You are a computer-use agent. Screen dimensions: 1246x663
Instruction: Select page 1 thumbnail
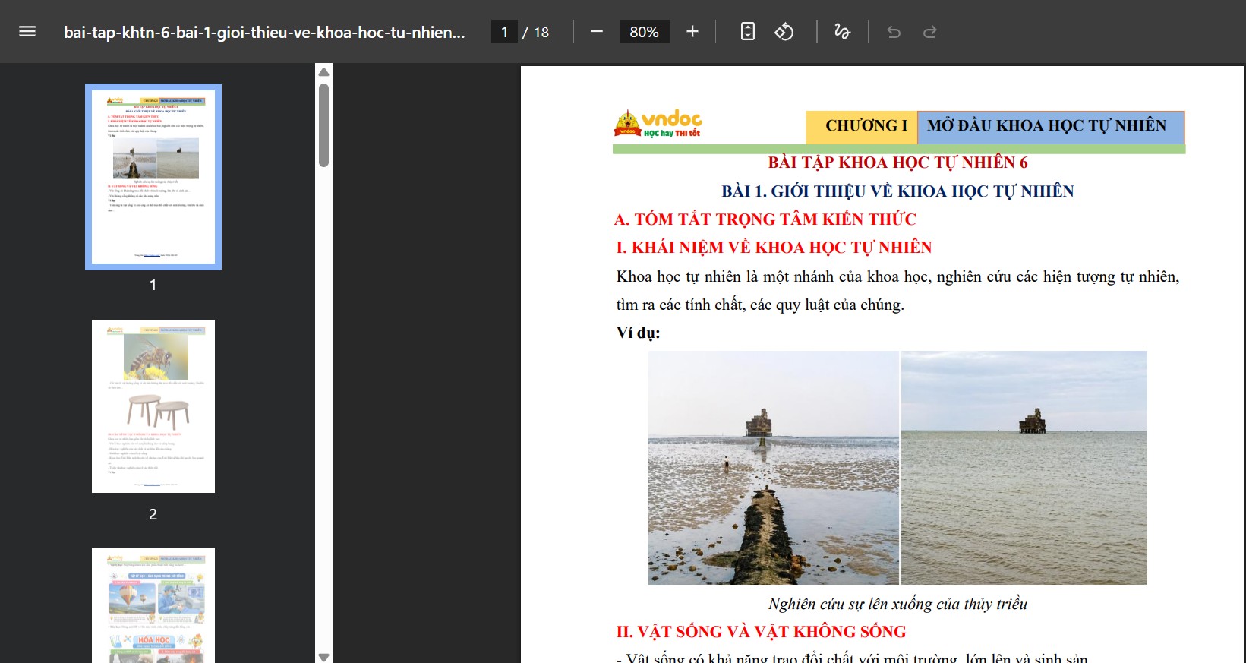tap(153, 177)
